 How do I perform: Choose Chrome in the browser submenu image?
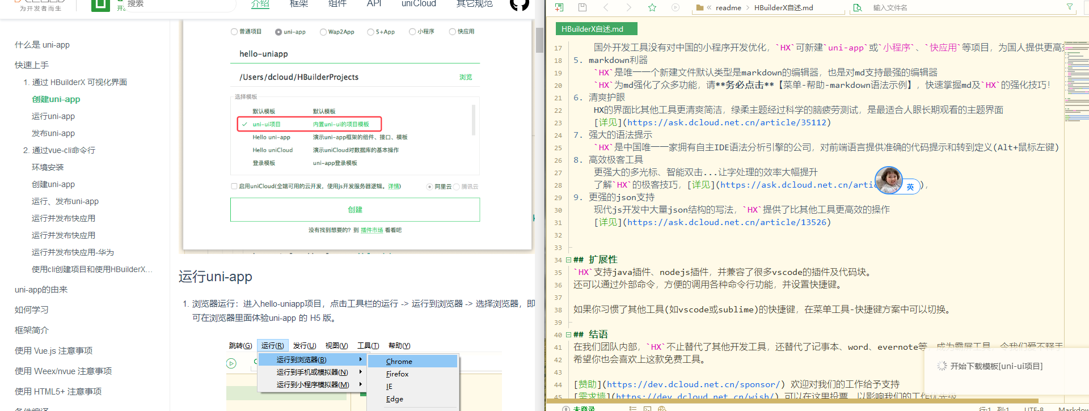point(412,361)
